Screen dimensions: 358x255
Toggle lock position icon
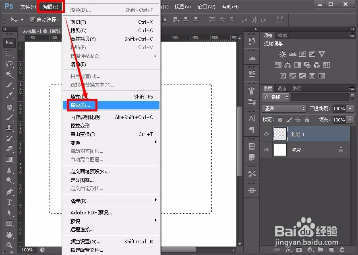(298, 120)
